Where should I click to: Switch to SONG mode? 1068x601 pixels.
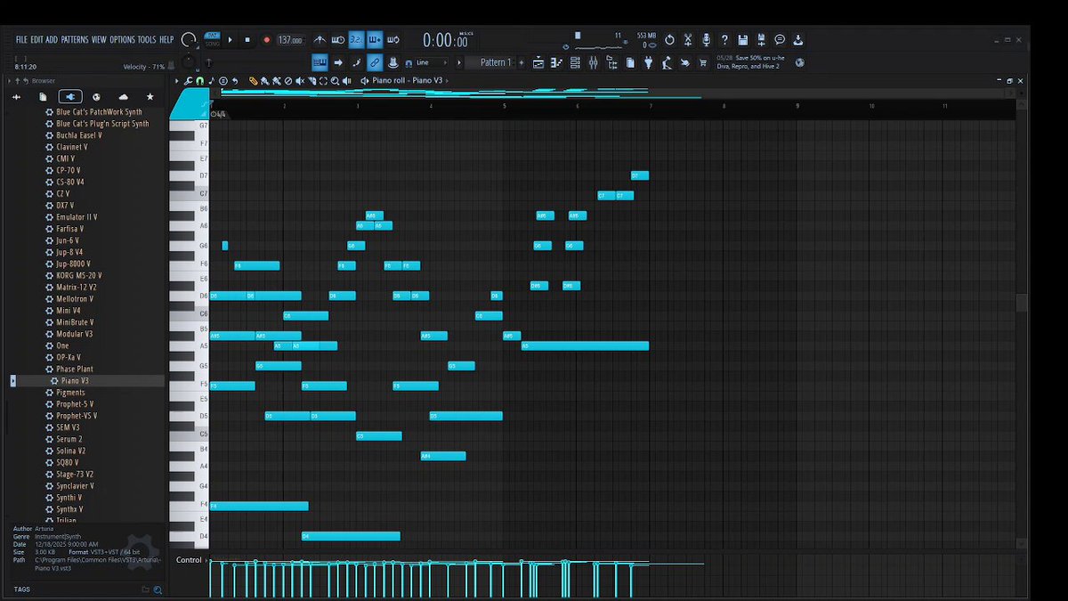point(213,45)
